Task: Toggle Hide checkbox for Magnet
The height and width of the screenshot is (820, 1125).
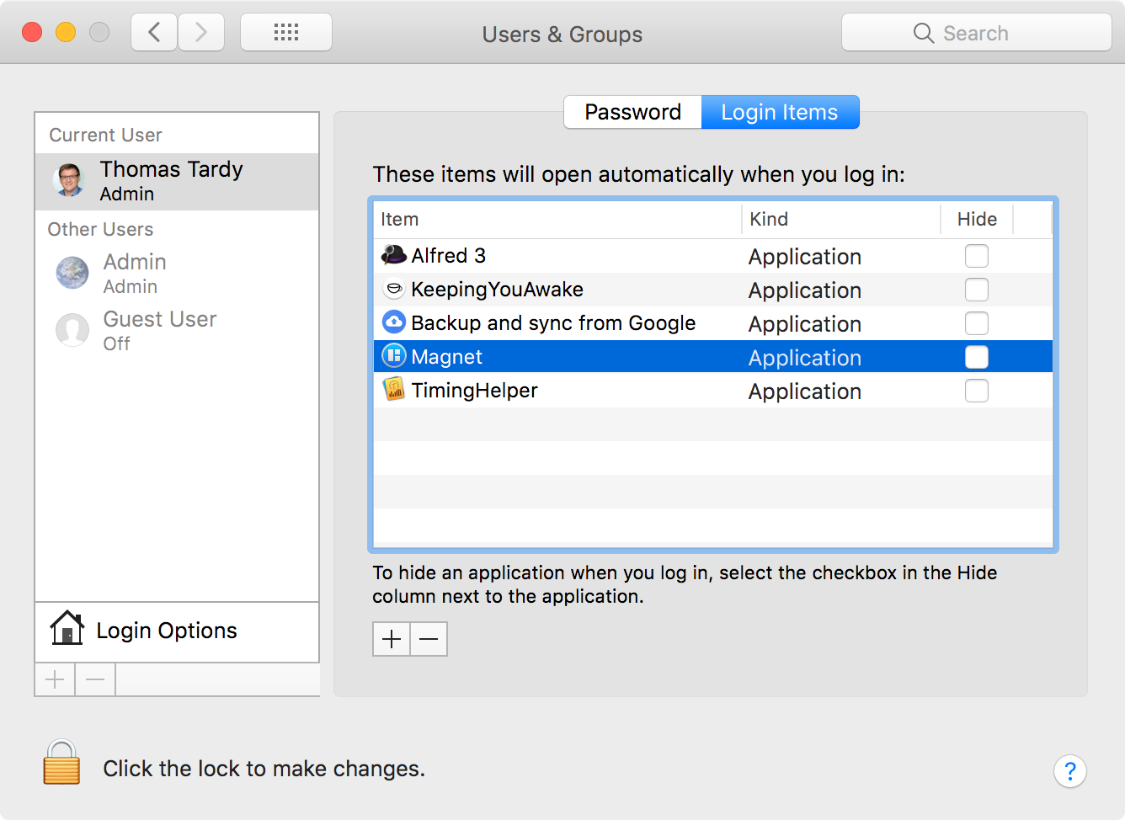Action: (x=977, y=357)
